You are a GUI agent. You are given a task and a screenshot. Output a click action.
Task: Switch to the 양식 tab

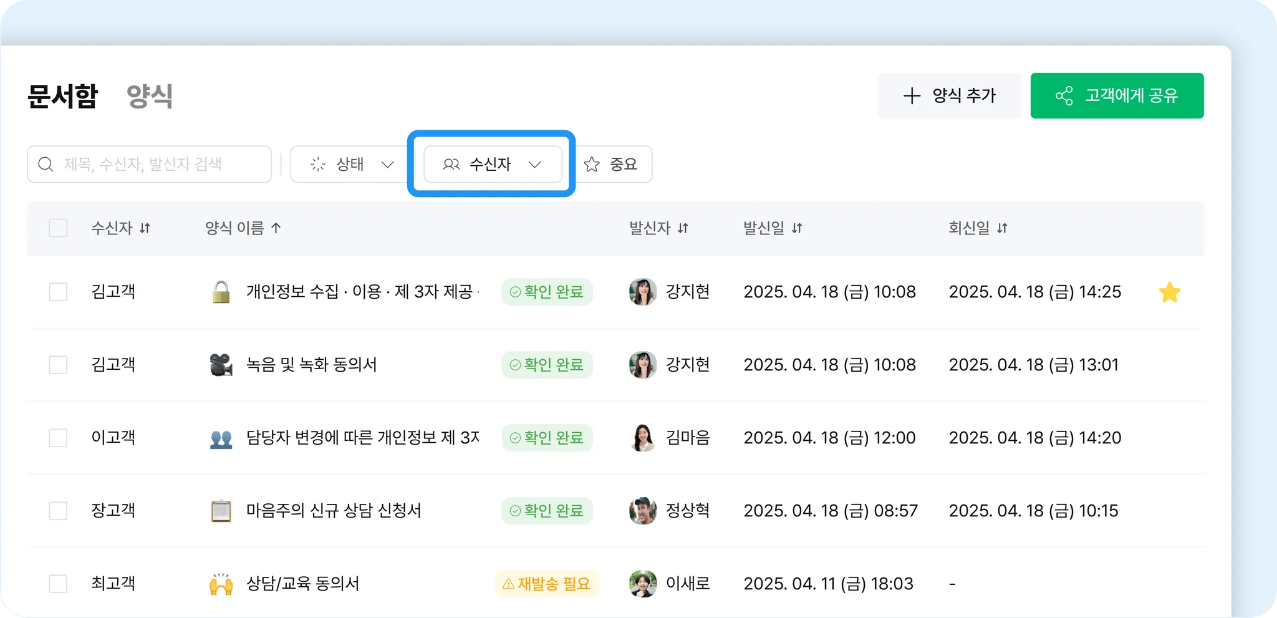[x=150, y=96]
